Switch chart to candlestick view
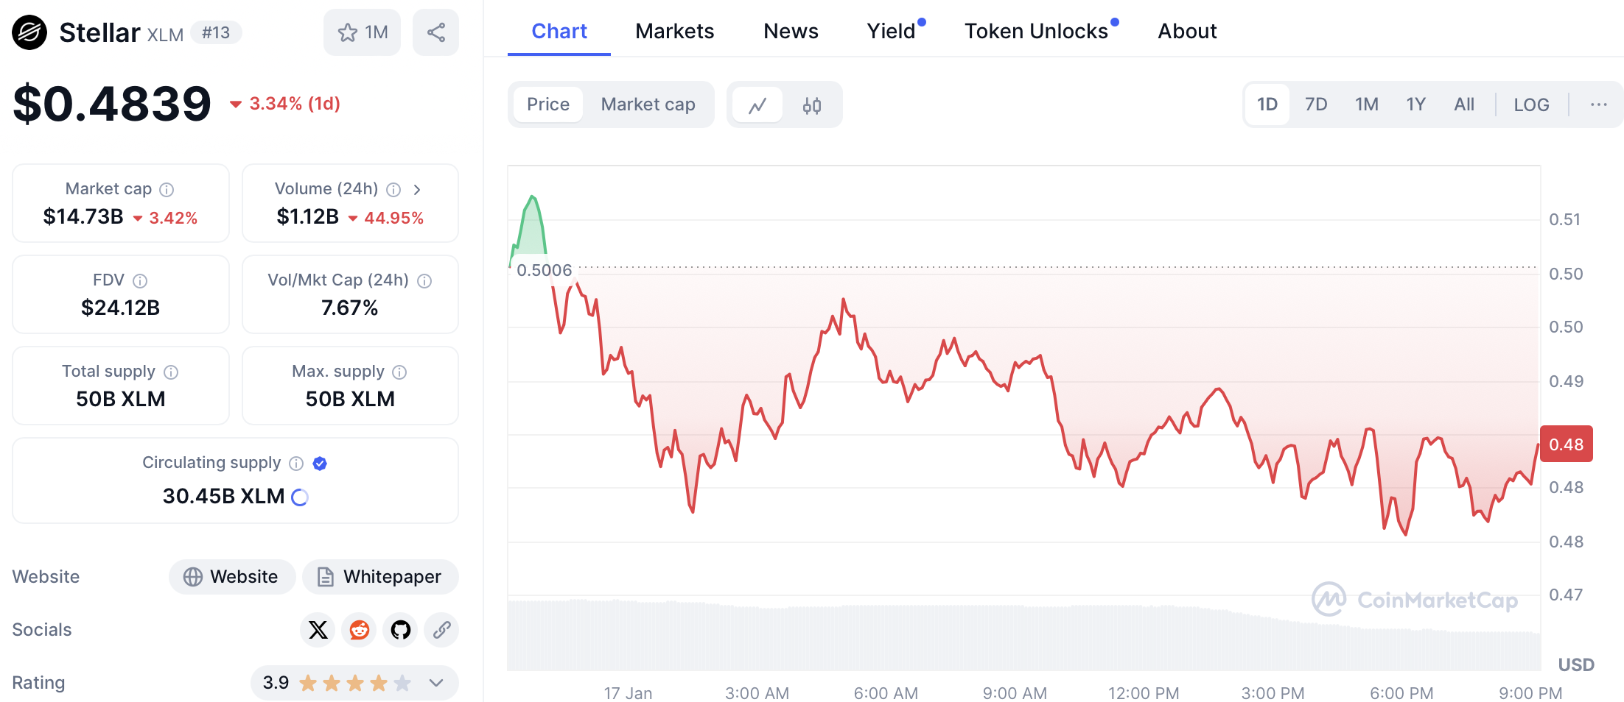Image resolution: width=1624 pixels, height=702 pixels. pyautogui.click(x=812, y=105)
